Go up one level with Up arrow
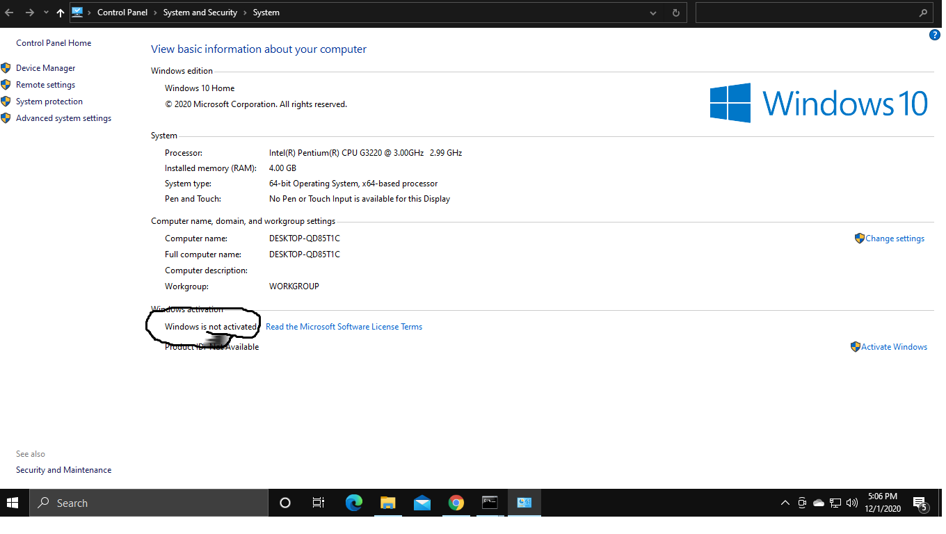This screenshot has height=534, width=946. click(61, 13)
